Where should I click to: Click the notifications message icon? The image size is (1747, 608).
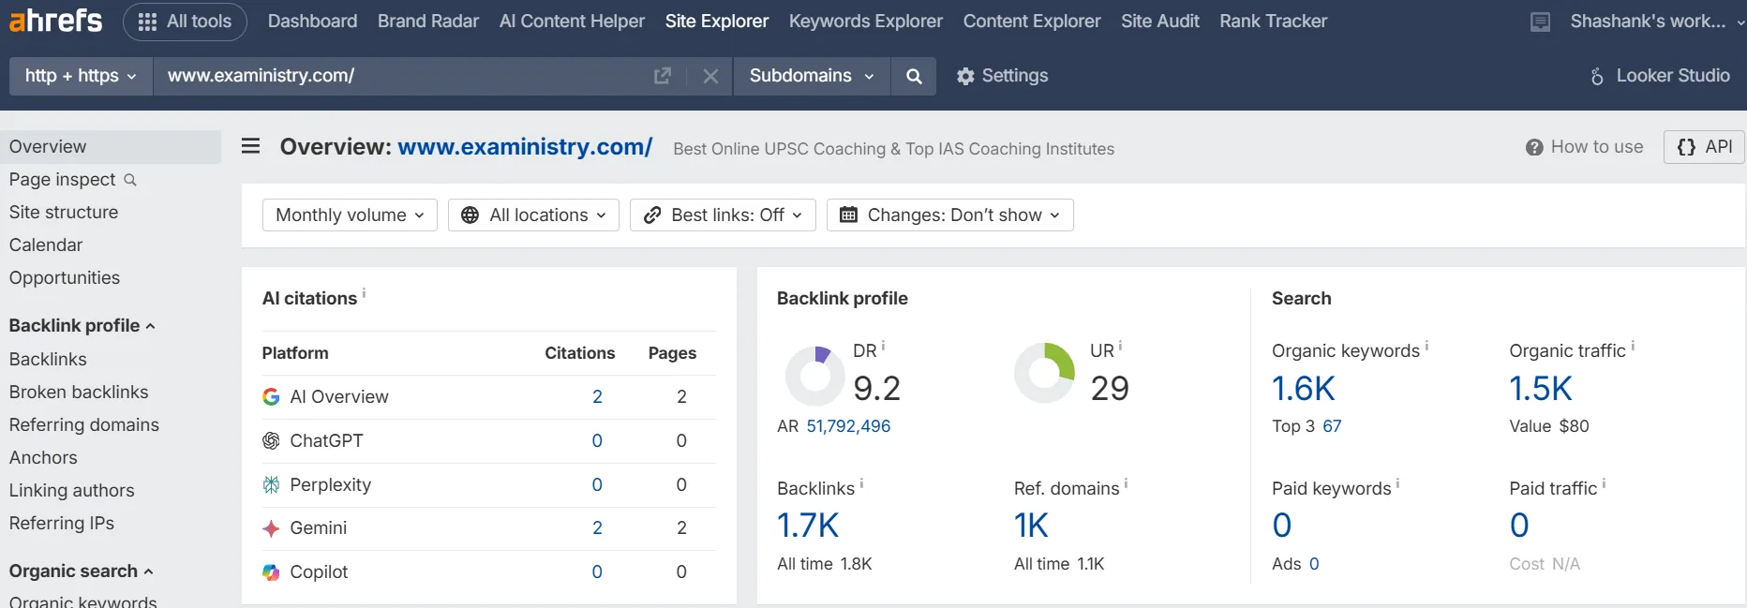click(x=1540, y=22)
